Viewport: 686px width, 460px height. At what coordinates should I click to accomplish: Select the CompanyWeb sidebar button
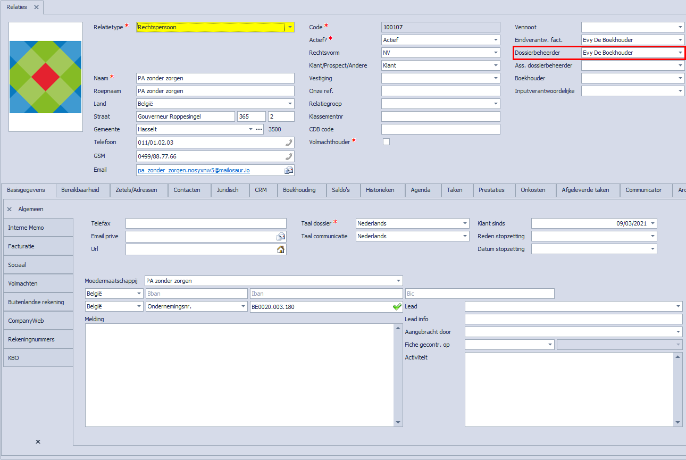coord(37,321)
